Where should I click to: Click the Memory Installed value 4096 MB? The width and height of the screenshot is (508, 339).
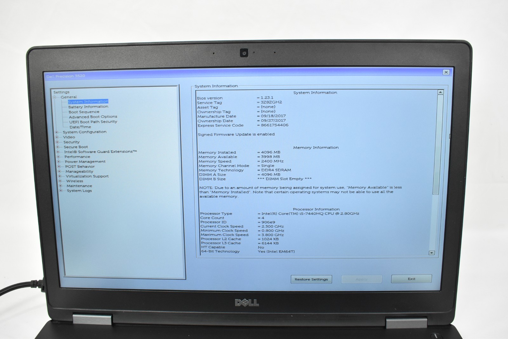271,152
